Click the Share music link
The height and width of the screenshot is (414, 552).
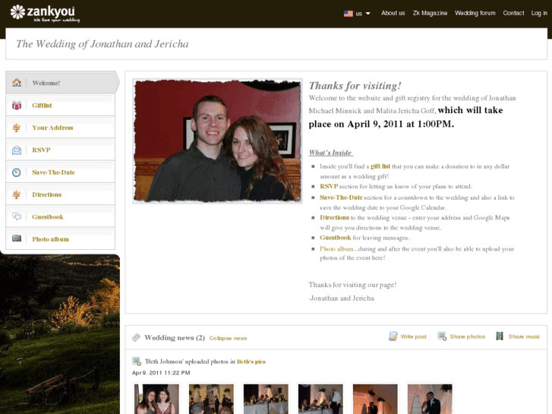click(x=524, y=337)
